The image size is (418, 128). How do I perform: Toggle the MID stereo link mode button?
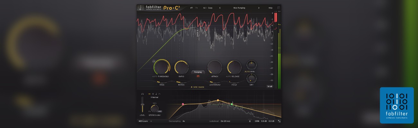pyautogui.click(x=160, y=111)
